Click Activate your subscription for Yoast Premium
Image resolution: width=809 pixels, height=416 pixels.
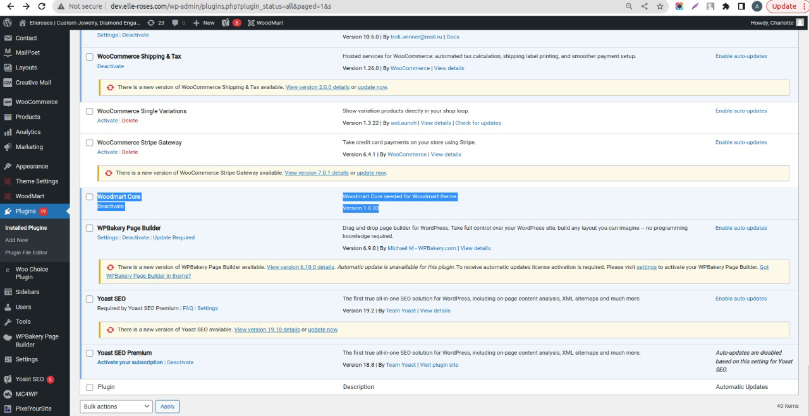click(130, 362)
